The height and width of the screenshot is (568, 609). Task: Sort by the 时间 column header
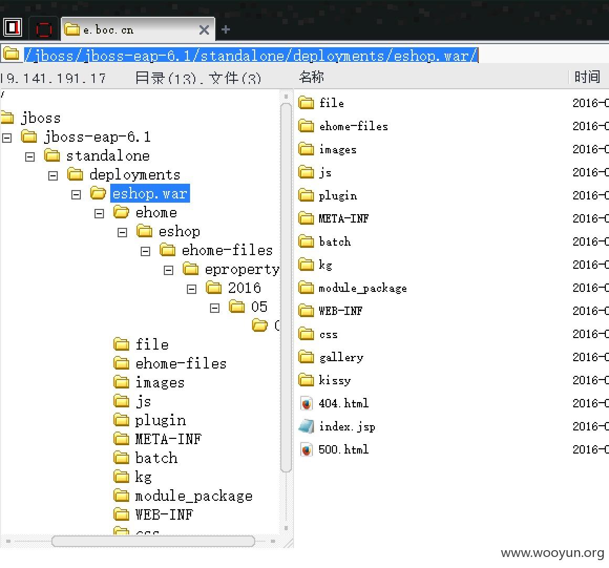pyautogui.click(x=587, y=77)
